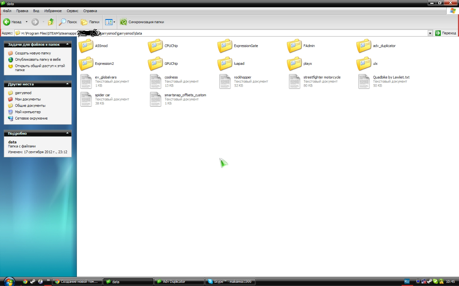459x286 pixels.
Task: Select smartsnap_offsets_custom text file
Action: coord(178,99)
